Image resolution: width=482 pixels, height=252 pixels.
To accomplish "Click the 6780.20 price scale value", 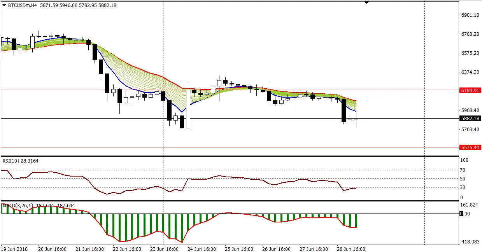I will (470, 34).
